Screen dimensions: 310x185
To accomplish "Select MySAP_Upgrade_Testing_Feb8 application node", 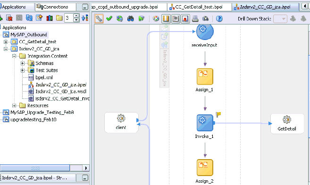I will 42,113.
